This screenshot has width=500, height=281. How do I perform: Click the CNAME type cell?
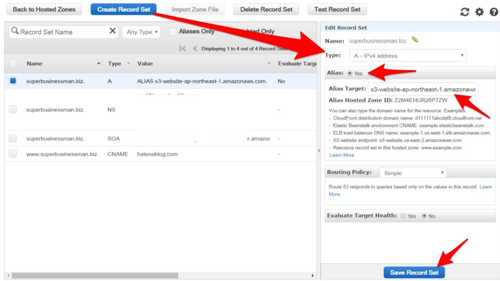tap(118, 154)
